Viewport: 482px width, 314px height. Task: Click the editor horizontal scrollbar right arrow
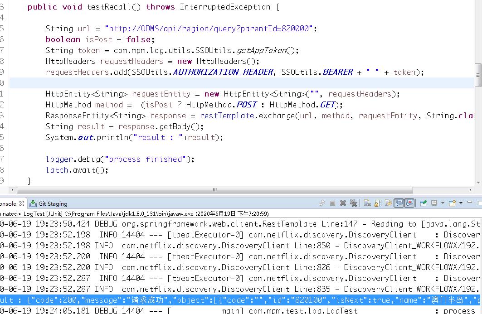(x=470, y=190)
